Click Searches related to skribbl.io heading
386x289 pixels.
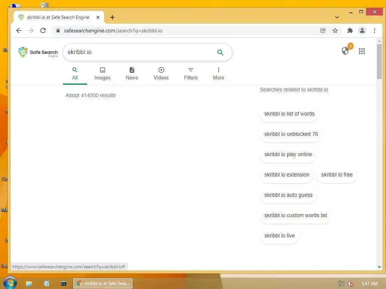point(294,90)
